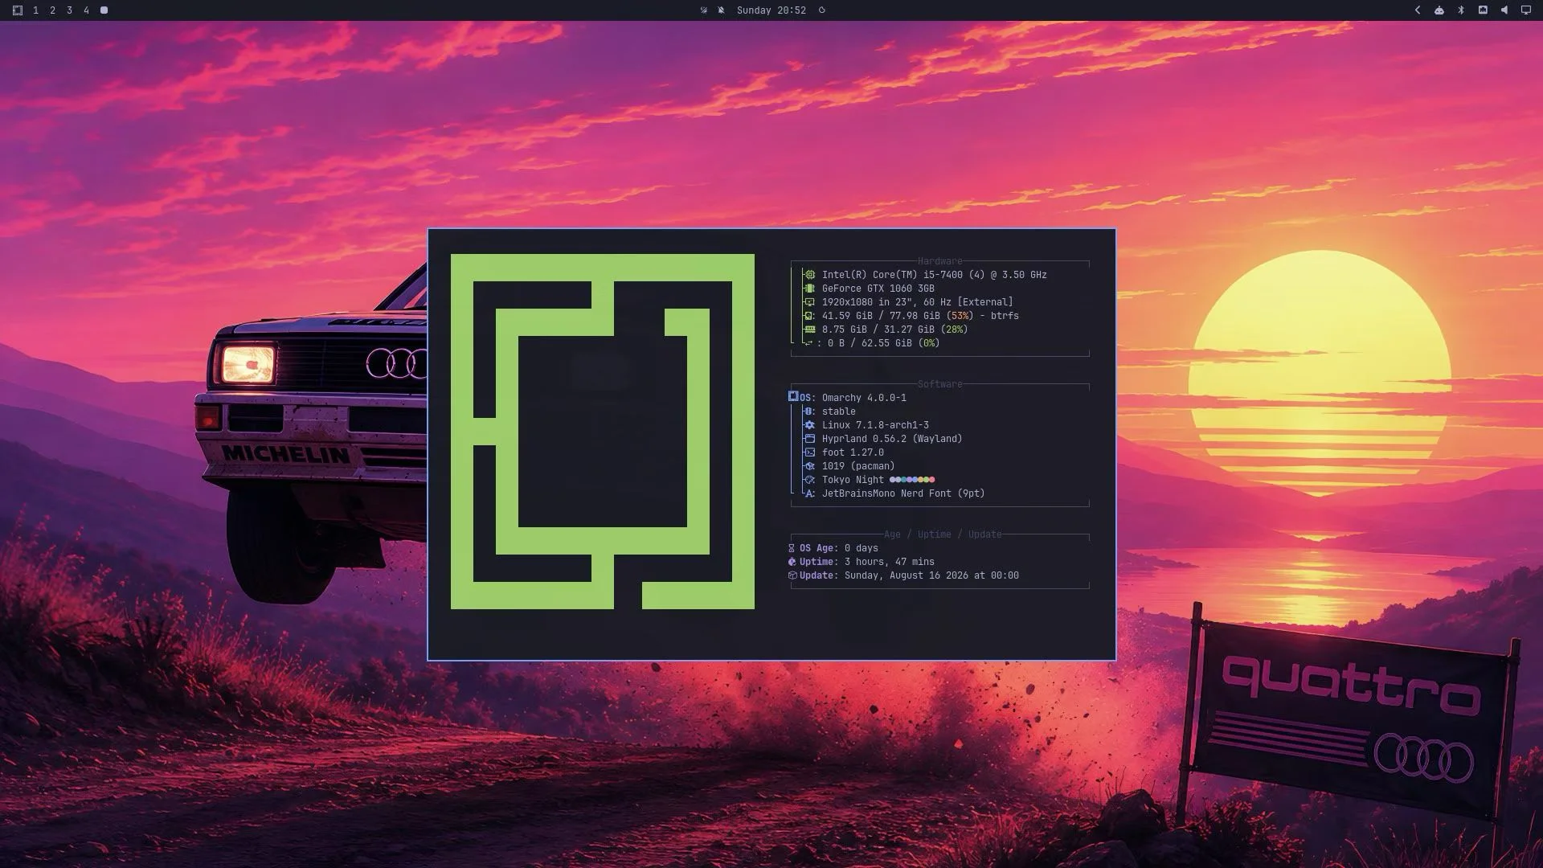Viewport: 1543px width, 868px height.
Task: Click the disk icon beside 41.59 GiB
Action: pyautogui.click(x=810, y=316)
